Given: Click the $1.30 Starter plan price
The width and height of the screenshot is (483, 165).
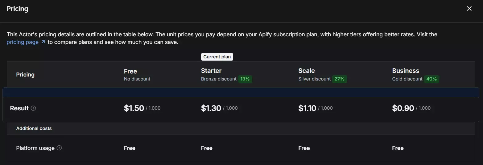Looking at the screenshot, I should point(211,108).
